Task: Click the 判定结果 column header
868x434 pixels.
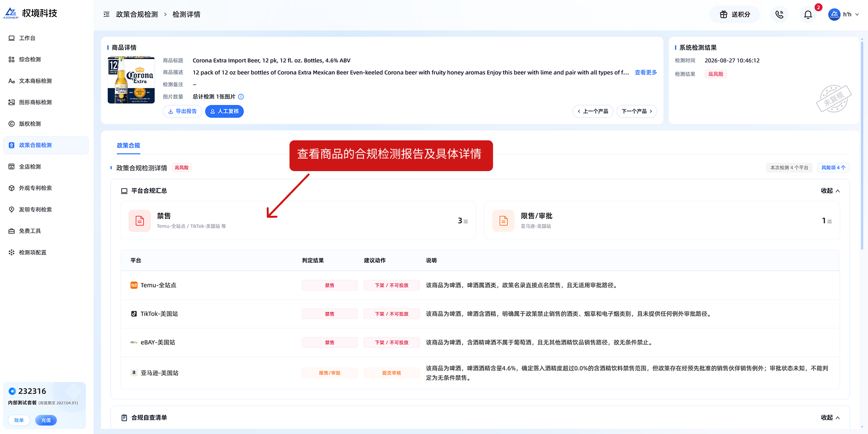Action: coord(313,260)
